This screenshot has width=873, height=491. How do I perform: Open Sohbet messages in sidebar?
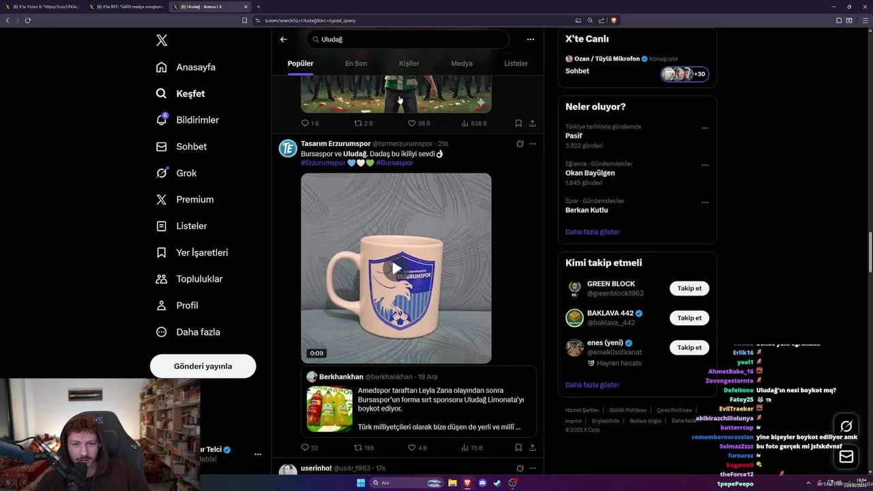(181, 147)
